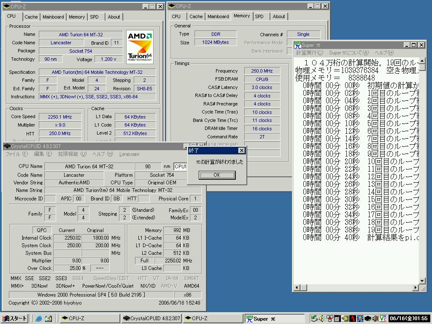Screen dimensions: 432x324
Task: Click the Vendor String field AuthenticAMD
Action: [x=74, y=183]
